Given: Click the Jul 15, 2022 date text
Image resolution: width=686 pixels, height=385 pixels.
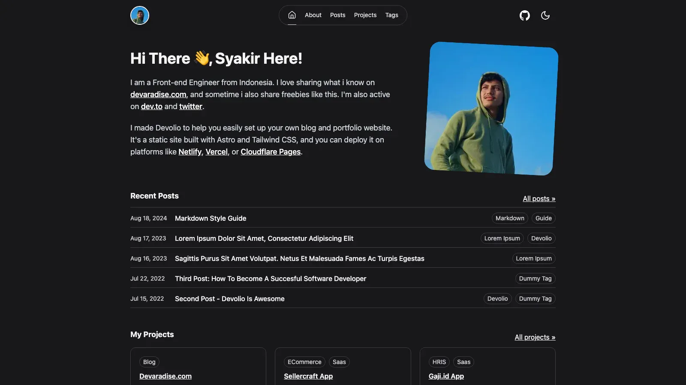Looking at the screenshot, I should coord(147,299).
